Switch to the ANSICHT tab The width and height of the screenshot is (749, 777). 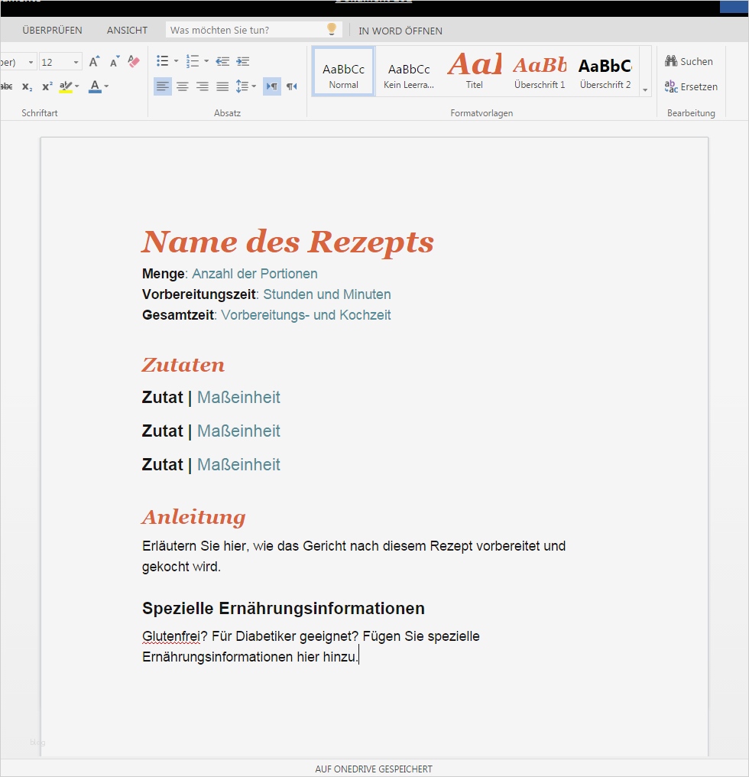(127, 31)
